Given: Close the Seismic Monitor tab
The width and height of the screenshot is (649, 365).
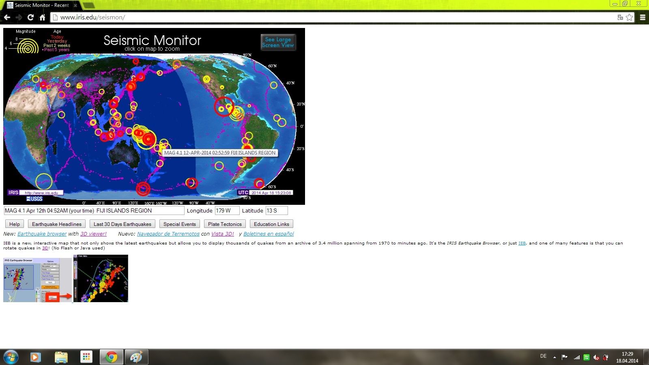Looking at the screenshot, I should 75,5.
